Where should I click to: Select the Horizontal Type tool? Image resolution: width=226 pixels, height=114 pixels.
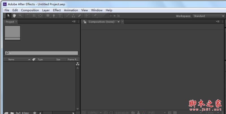tap(60, 16)
